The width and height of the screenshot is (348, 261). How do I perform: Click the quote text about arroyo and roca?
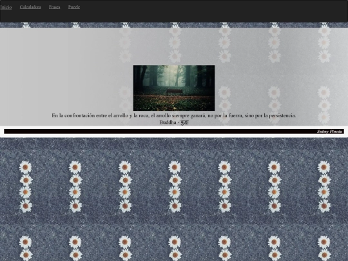[x=174, y=115]
